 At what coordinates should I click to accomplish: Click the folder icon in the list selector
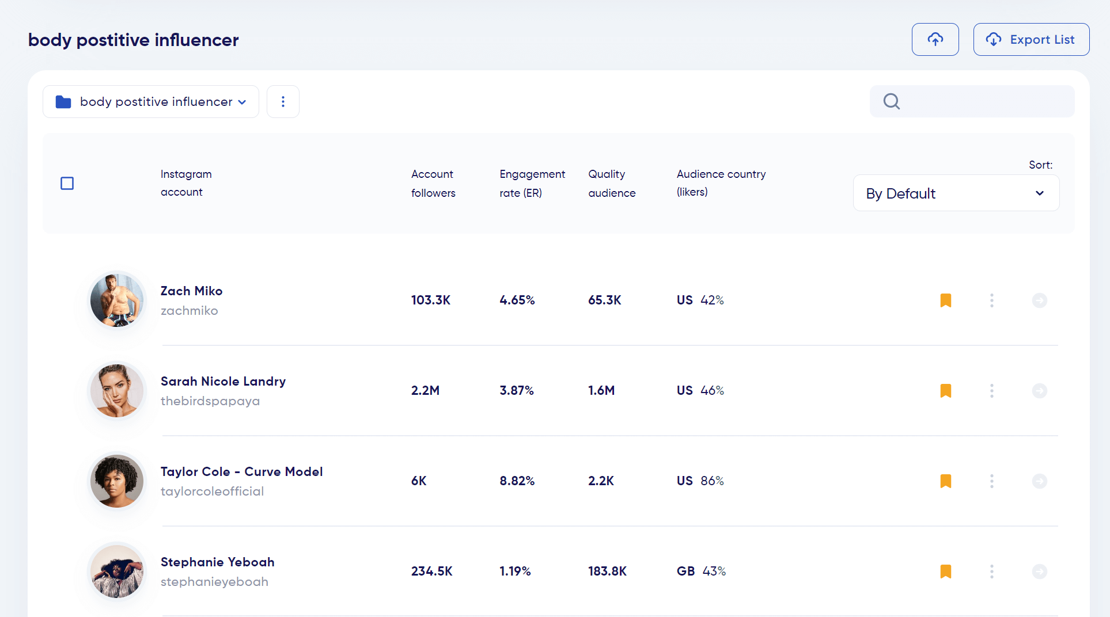coord(63,101)
